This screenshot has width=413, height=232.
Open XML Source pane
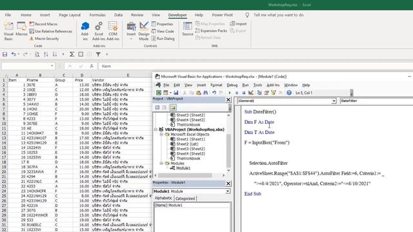point(188,29)
